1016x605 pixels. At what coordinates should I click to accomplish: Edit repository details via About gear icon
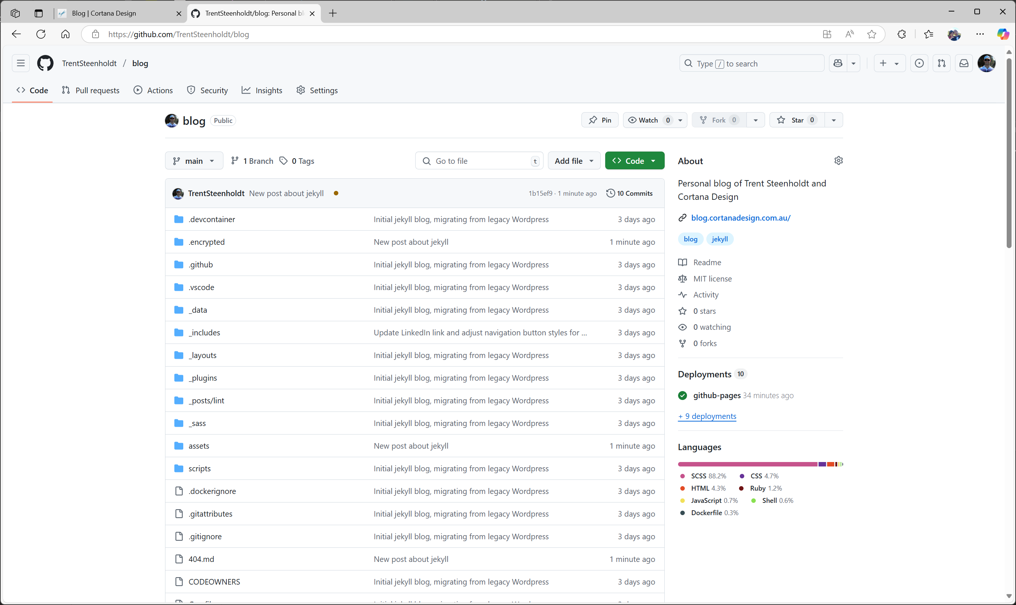pos(839,160)
